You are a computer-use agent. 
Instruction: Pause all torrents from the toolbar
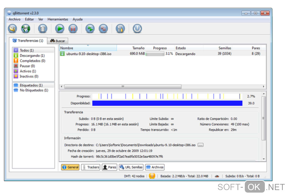(103, 28)
